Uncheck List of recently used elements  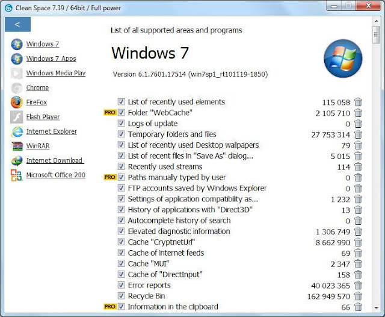click(x=121, y=101)
